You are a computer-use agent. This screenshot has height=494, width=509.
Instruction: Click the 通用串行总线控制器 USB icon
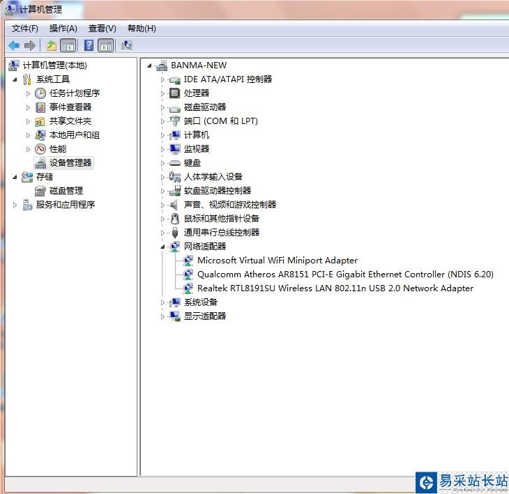click(x=175, y=233)
